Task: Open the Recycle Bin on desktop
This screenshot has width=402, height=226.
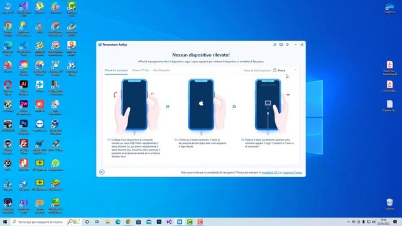Action: pyautogui.click(x=389, y=204)
